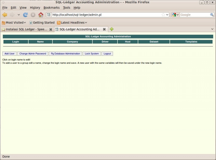The width and height of the screenshot is (216, 160).
Task: Click the Back navigation arrow
Action: 4,15
